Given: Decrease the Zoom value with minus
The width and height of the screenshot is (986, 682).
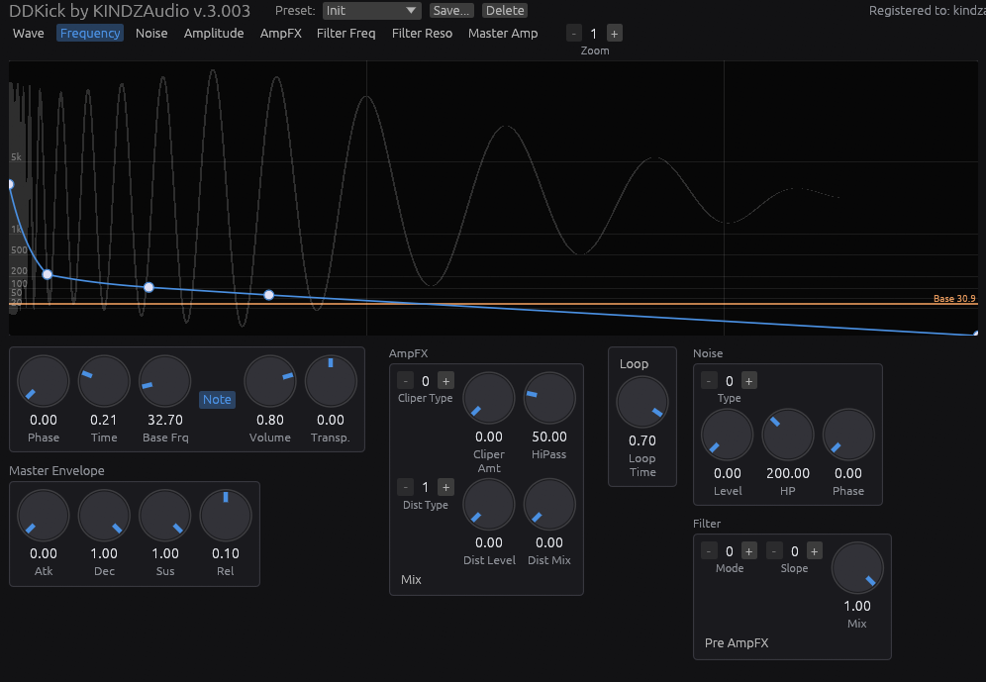Looking at the screenshot, I should click(574, 34).
